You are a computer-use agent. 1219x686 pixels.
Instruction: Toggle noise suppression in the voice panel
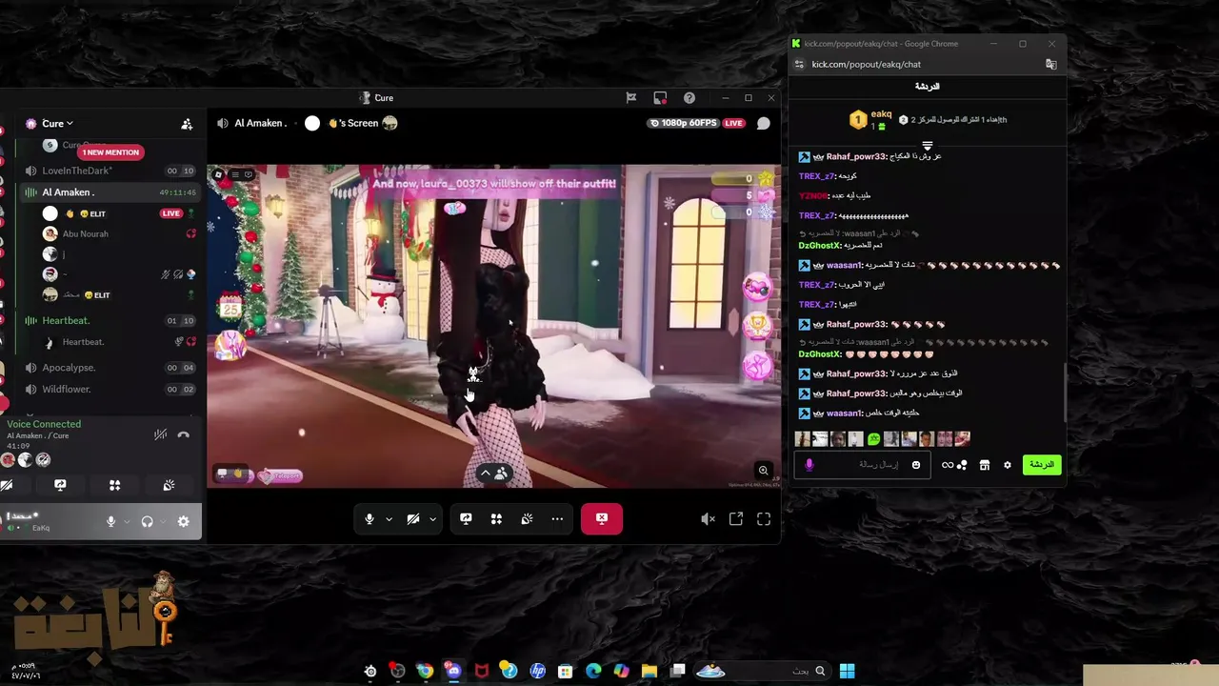pyautogui.click(x=160, y=435)
